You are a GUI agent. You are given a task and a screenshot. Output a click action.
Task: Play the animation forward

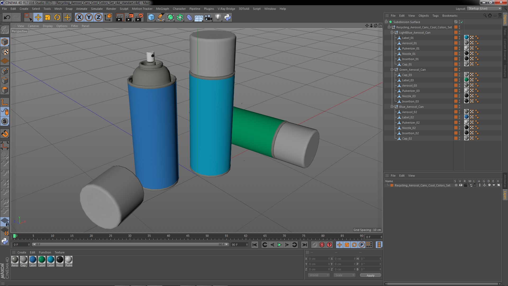[279, 245]
